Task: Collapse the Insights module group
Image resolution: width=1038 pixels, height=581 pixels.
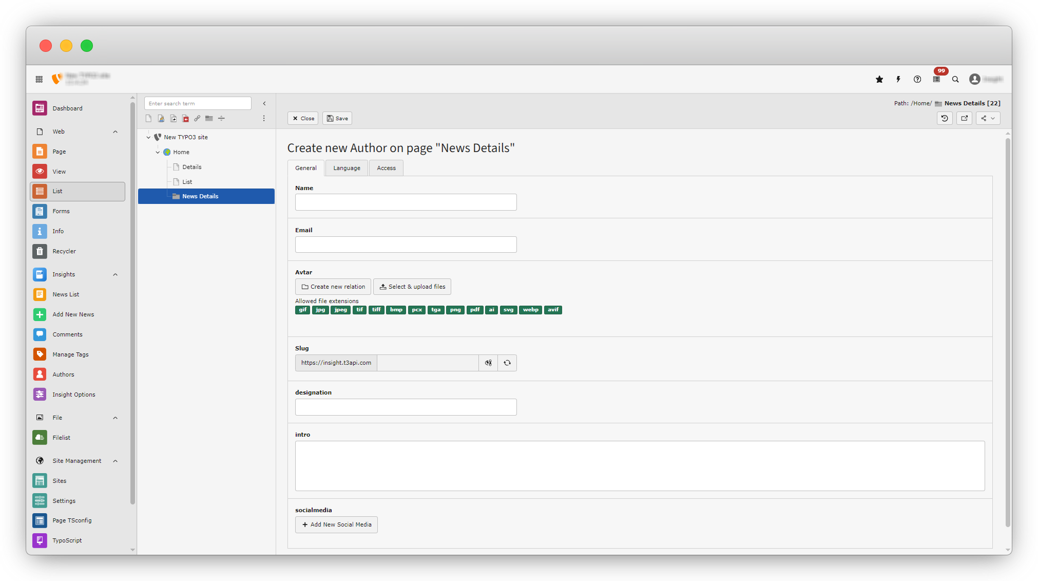Action: [x=115, y=274]
